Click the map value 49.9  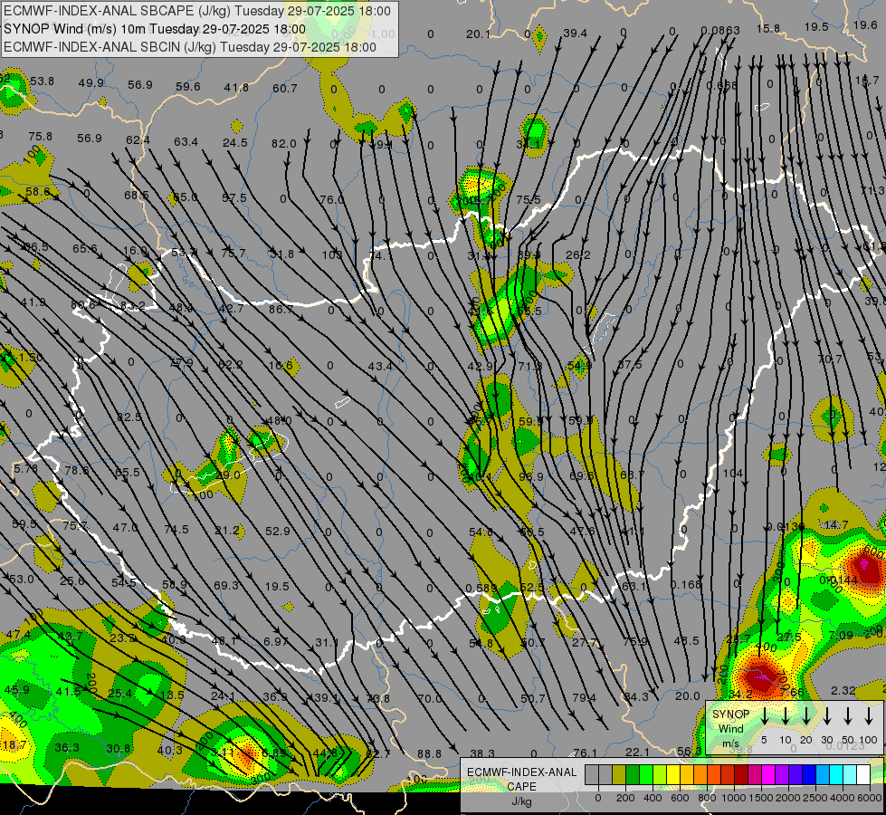(91, 83)
